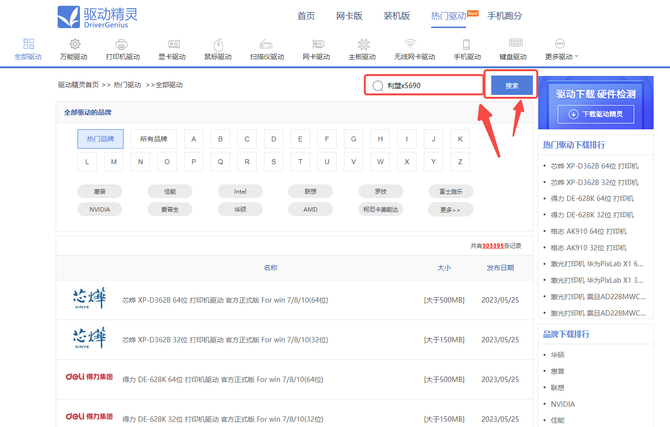This screenshot has height=427, width=670.
Task: Click the 下载驱动精灵 download button
Action: 595,114
